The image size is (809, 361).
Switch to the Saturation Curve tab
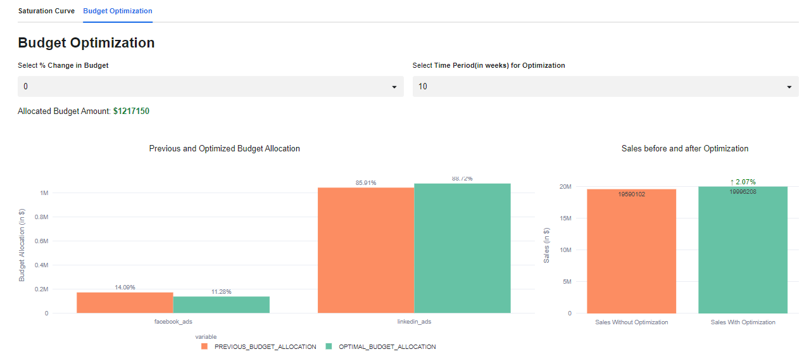click(46, 11)
